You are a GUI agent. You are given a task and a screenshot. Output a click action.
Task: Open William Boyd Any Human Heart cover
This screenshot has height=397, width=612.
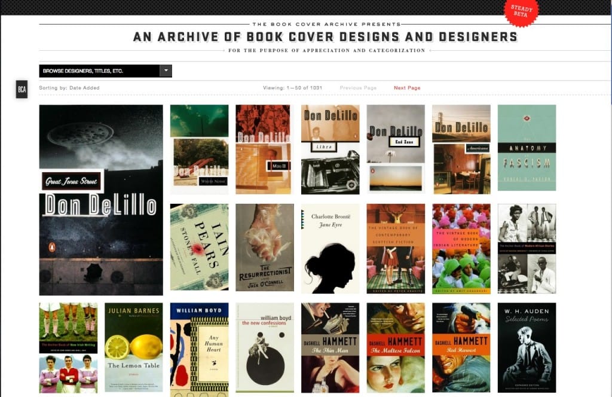pos(200,350)
